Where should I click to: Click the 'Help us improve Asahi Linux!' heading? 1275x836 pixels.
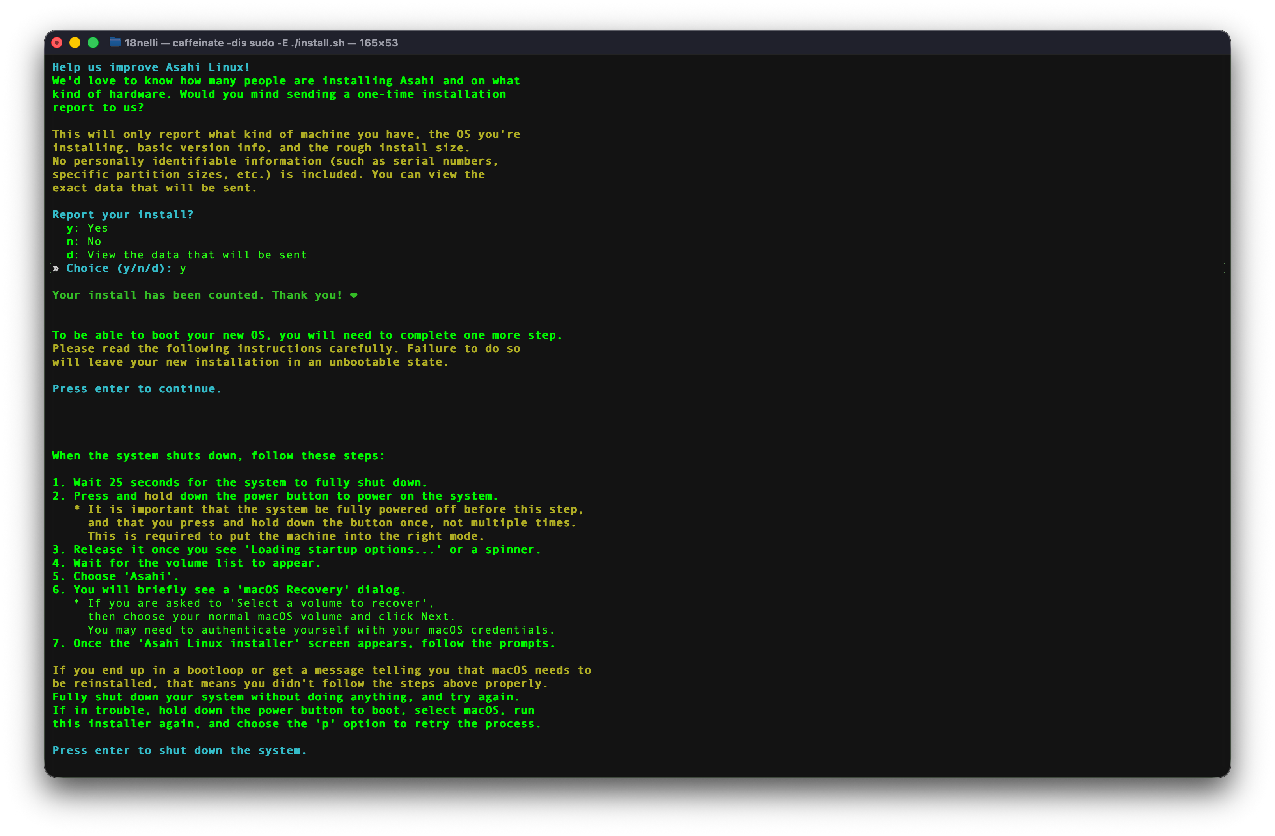pyautogui.click(x=151, y=67)
